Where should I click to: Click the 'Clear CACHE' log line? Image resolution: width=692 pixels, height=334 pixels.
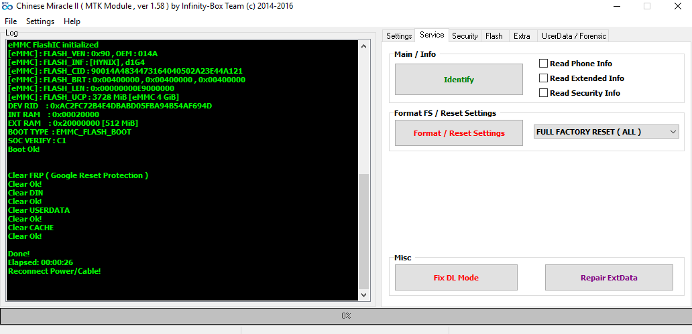tap(31, 228)
